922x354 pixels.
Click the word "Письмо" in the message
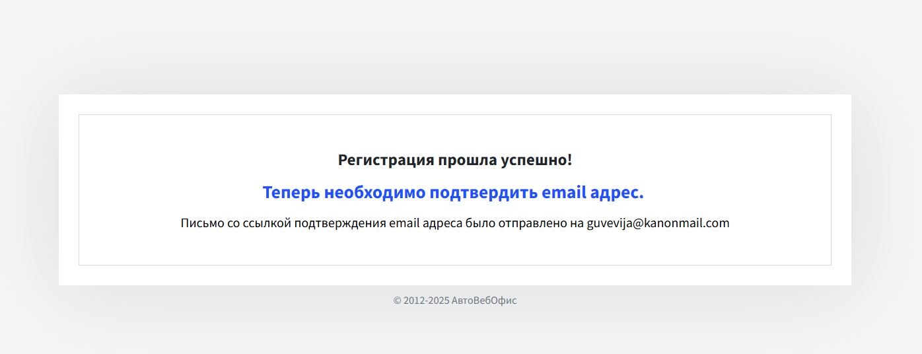(x=202, y=223)
